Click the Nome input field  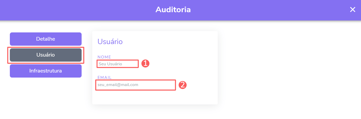tap(117, 64)
